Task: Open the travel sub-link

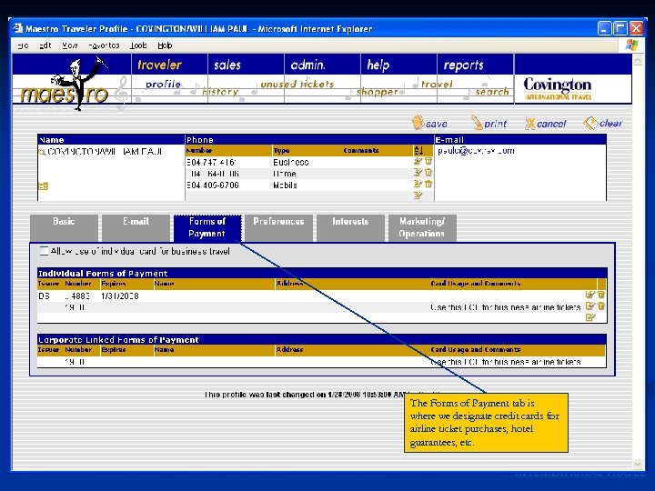Action: 437,84
